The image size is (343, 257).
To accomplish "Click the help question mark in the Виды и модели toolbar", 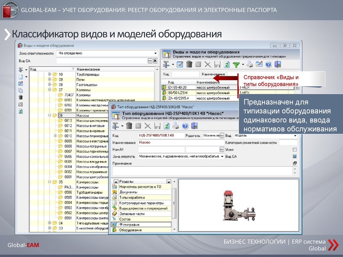I will (x=268, y=65).
